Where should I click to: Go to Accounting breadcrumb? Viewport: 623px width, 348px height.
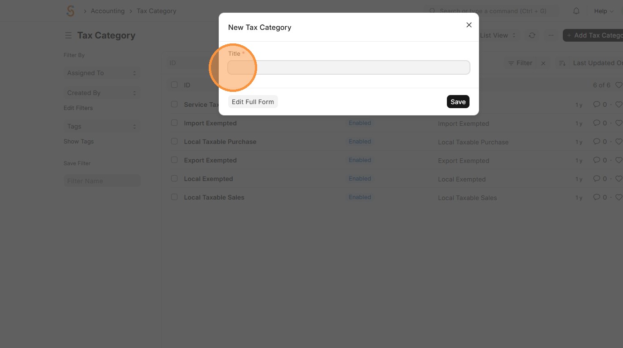pyautogui.click(x=108, y=11)
